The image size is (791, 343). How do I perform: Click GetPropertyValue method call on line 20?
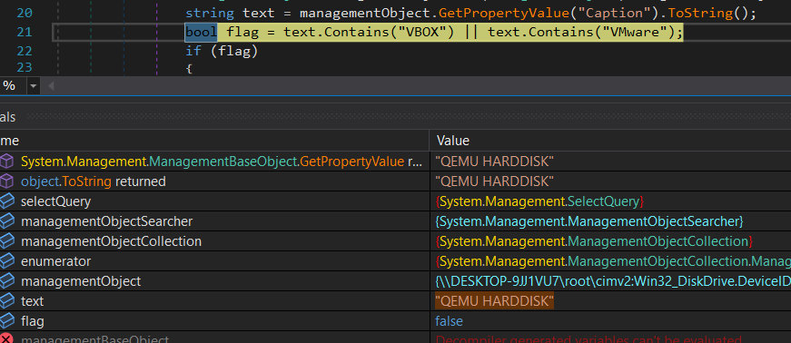click(x=504, y=13)
